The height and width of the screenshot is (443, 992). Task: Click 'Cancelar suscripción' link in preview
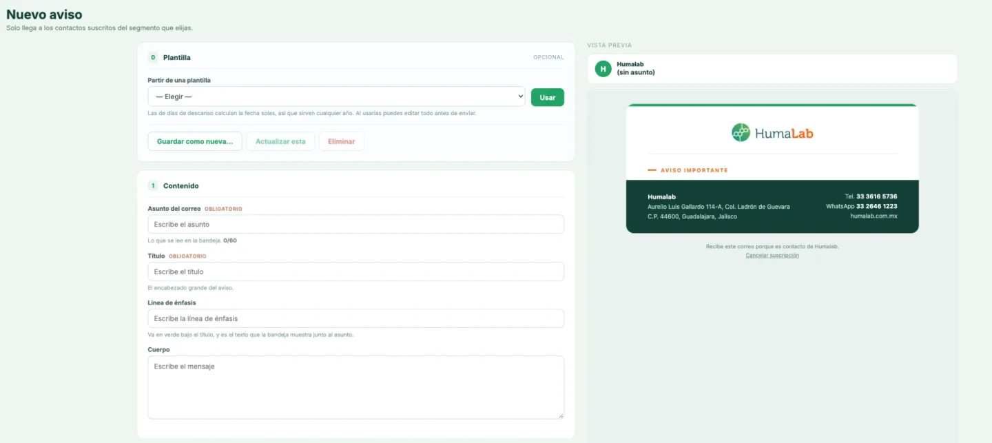point(772,255)
